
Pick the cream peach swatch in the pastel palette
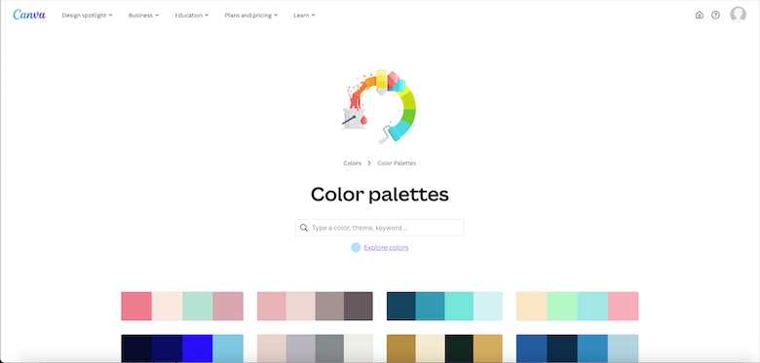tap(531, 306)
